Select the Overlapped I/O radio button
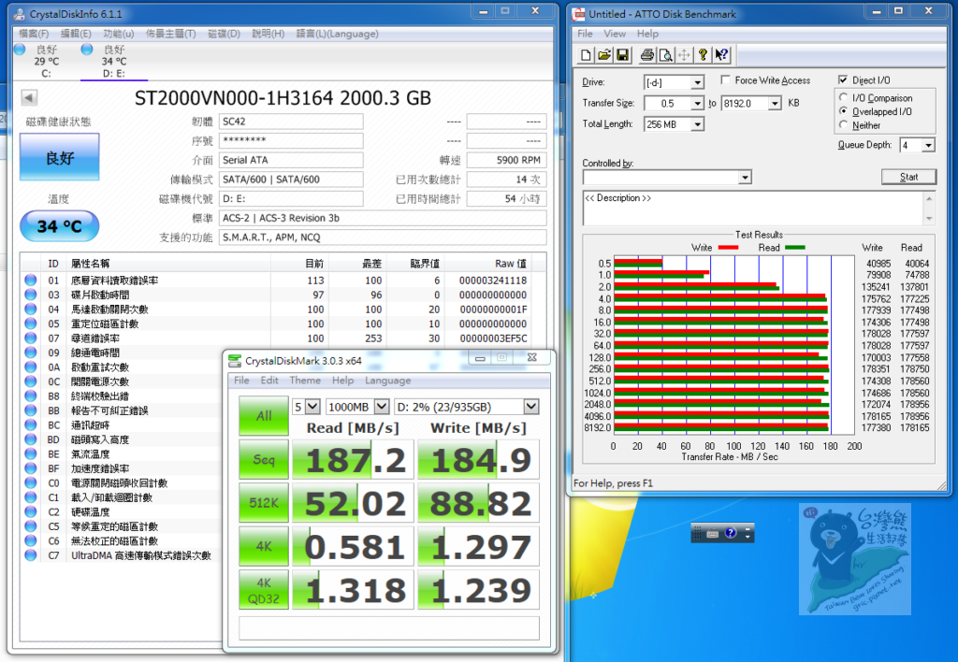 [843, 111]
